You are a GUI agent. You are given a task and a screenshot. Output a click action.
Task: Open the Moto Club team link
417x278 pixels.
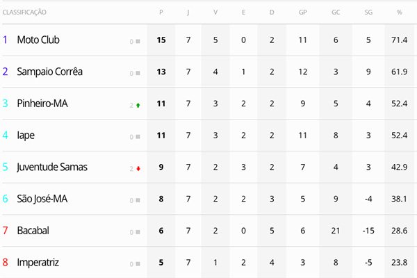38,40
